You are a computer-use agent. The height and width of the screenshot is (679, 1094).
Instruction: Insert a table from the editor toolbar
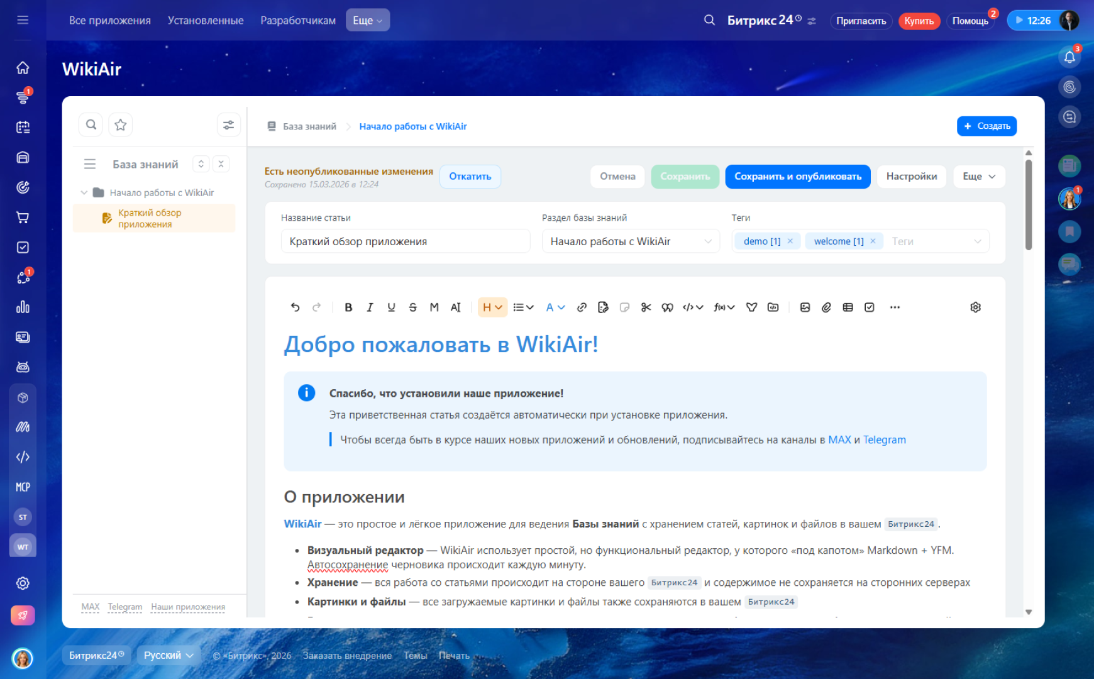click(848, 307)
